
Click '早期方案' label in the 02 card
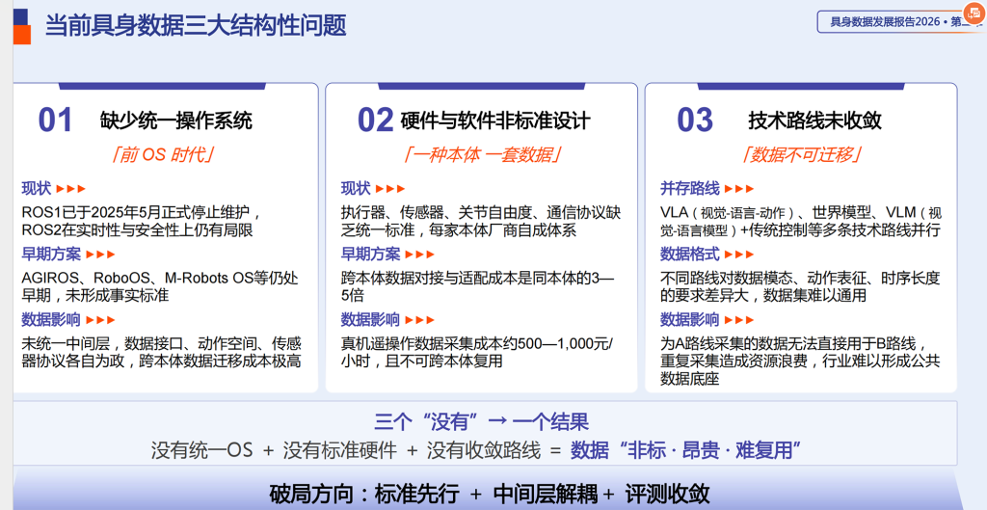(x=371, y=255)
